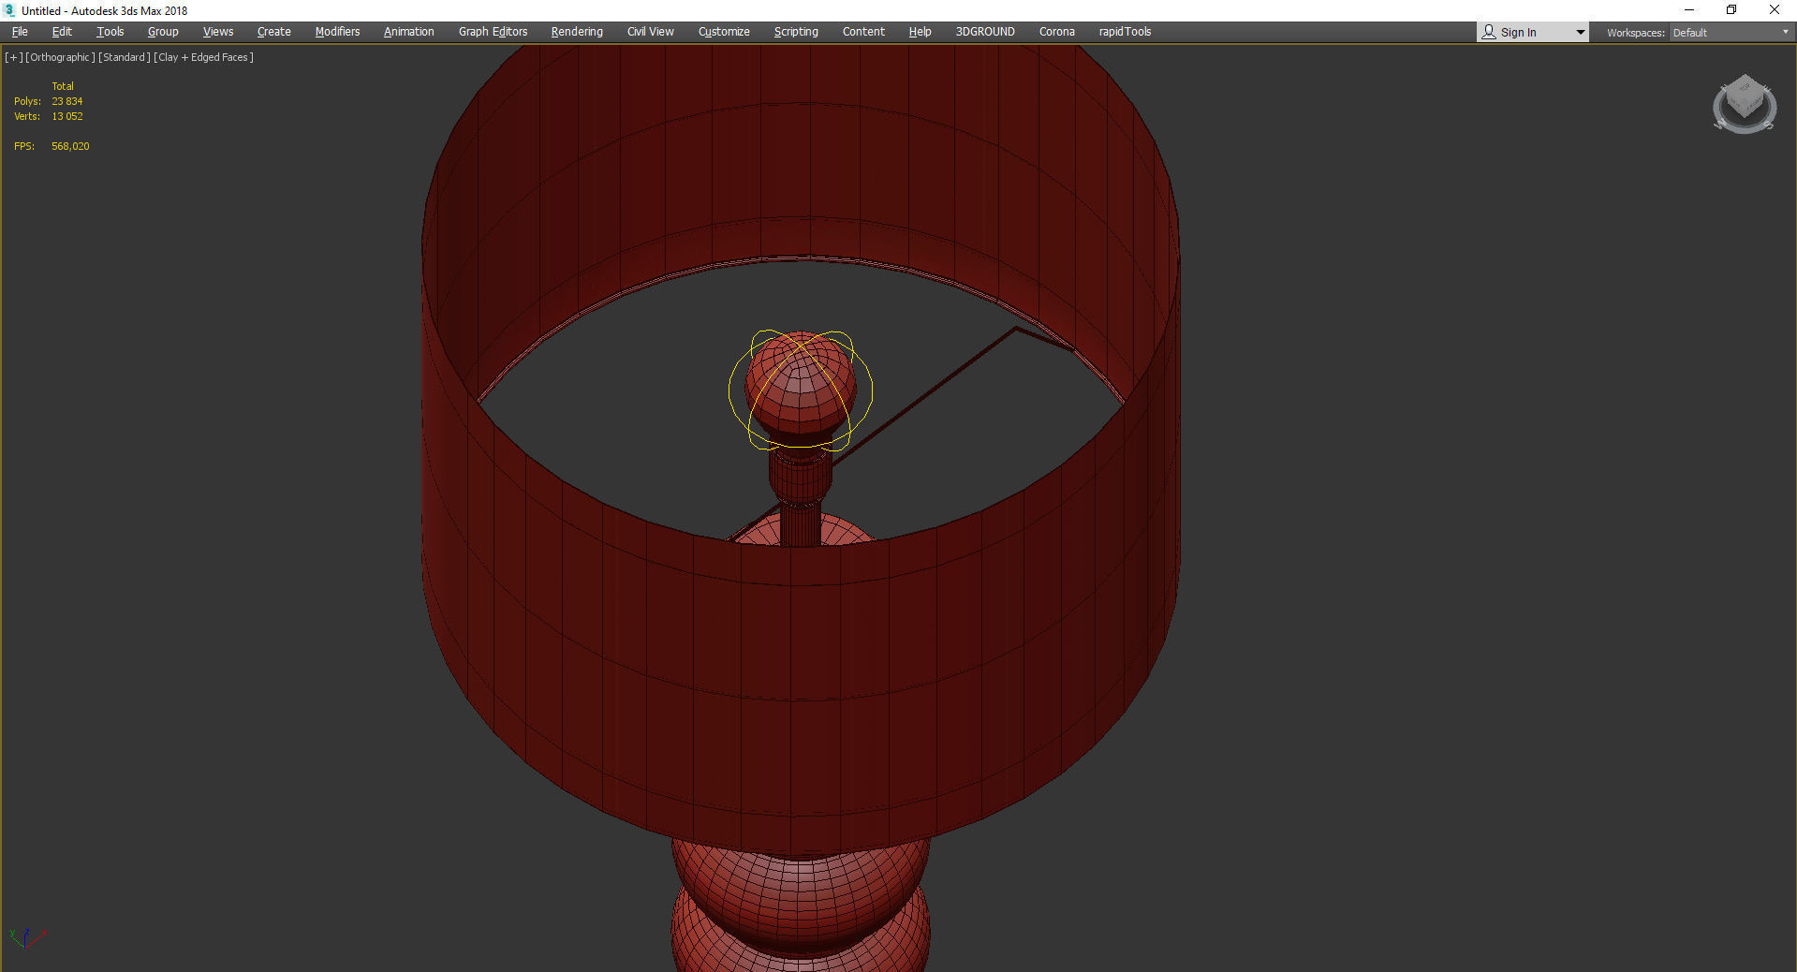Screen dimensions: 1797x972
Task: Expand the Sign In dropdown arrow
Action: [1581, 33]
